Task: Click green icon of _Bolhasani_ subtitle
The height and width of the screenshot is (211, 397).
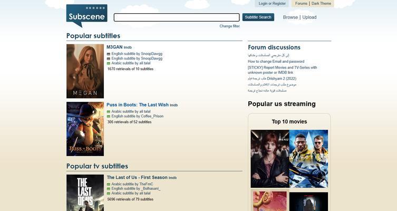Action: pyautogui.click(x=109, y=189)
